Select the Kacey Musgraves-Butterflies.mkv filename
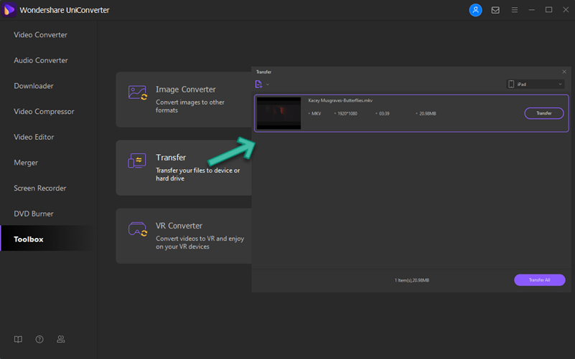This screenshot has height=359, width=575. (340, 100)
